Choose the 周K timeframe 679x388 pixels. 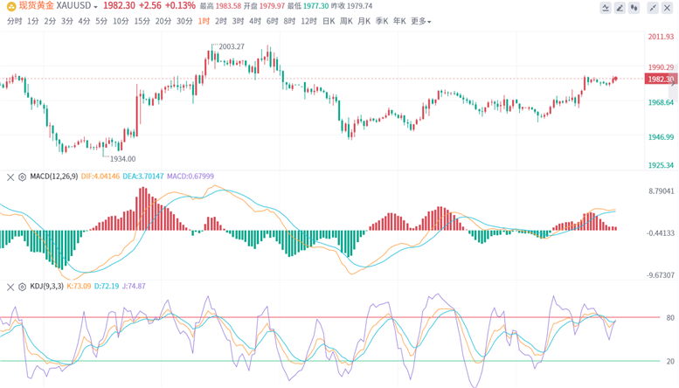coord(346,21)
